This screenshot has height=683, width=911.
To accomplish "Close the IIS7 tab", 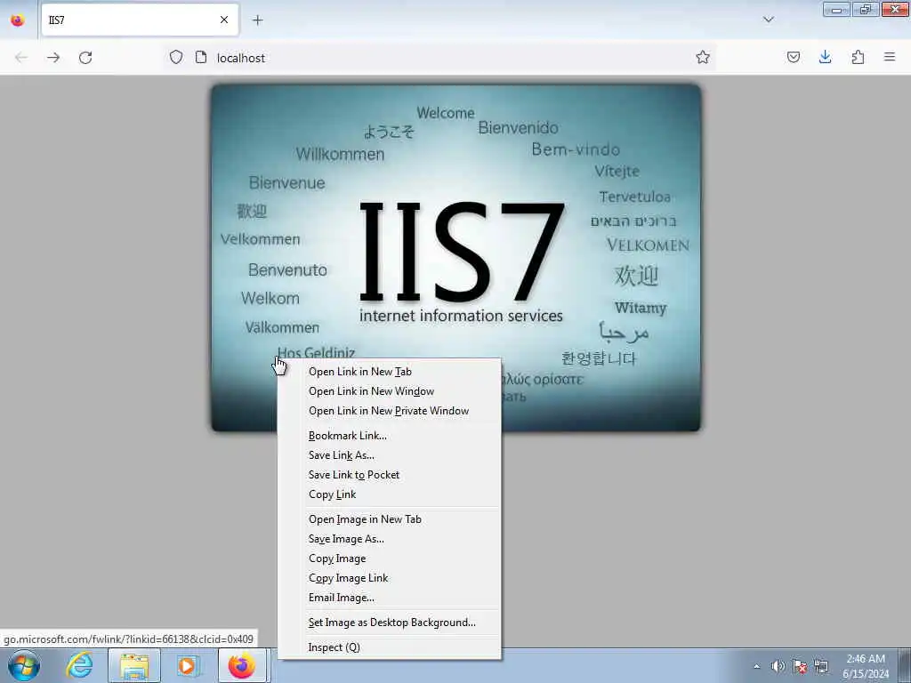I will click(223, 20).
